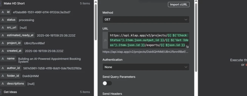
Task: Open the Authentication dropdown showing None
Action: [x=146, y=67]
